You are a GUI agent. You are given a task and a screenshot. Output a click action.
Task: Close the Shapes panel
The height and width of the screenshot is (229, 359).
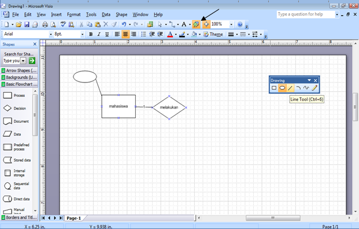pos(35,44)
